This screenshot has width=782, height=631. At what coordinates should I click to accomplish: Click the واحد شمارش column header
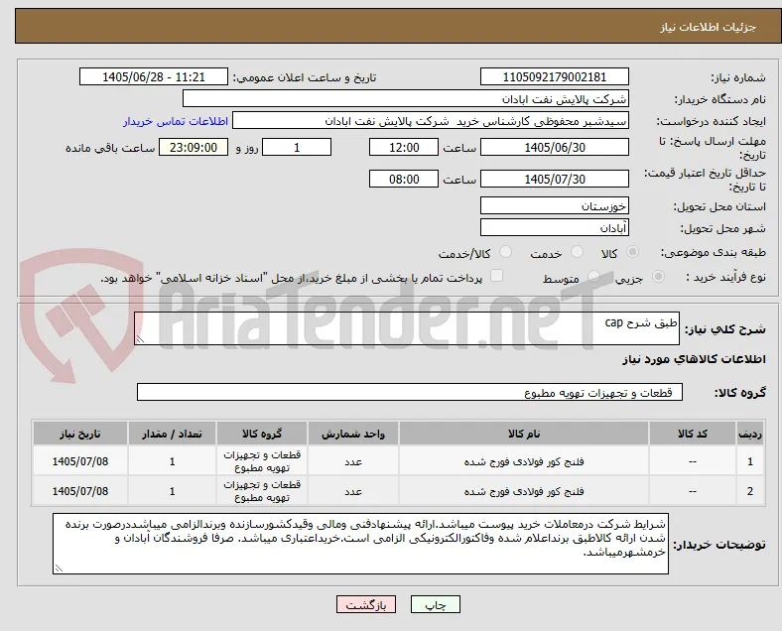(353, 434)
